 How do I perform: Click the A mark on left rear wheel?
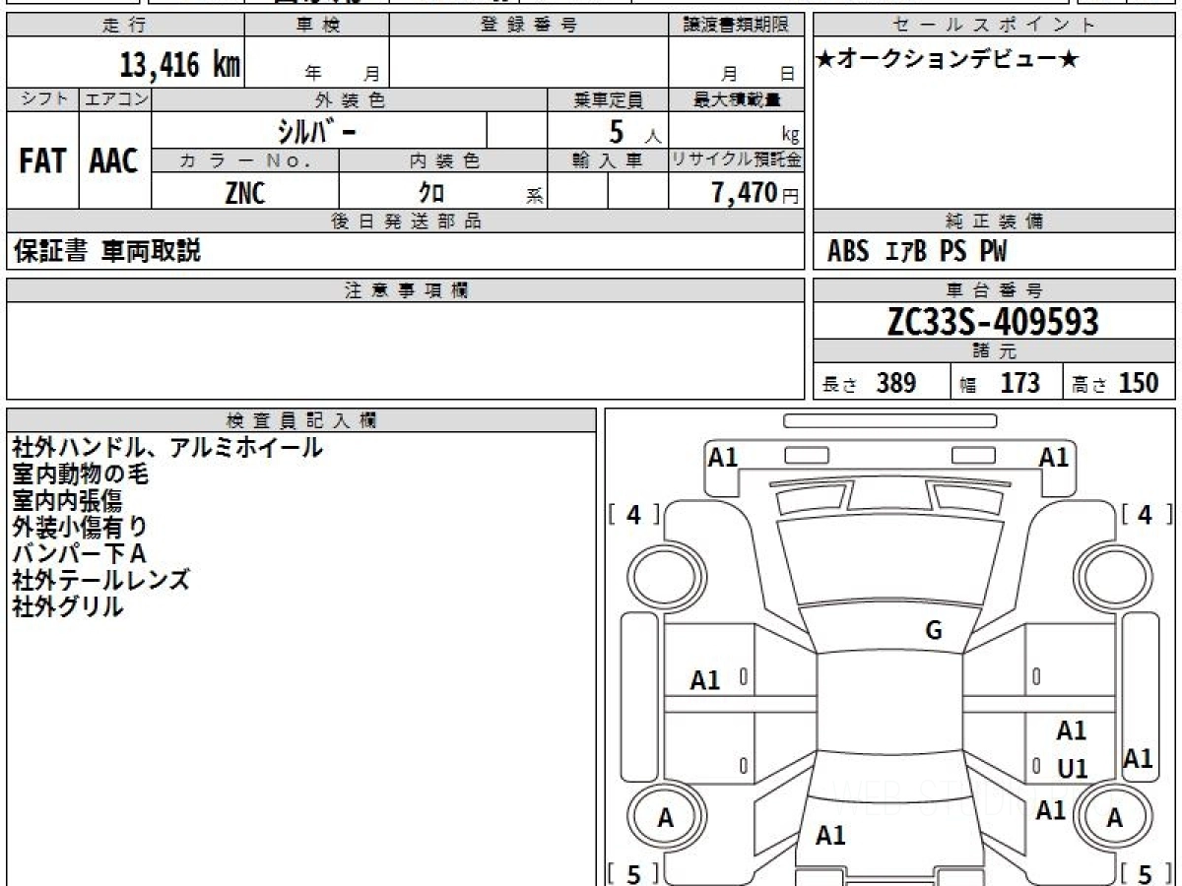pyautogui.click(x=666, y=818)
